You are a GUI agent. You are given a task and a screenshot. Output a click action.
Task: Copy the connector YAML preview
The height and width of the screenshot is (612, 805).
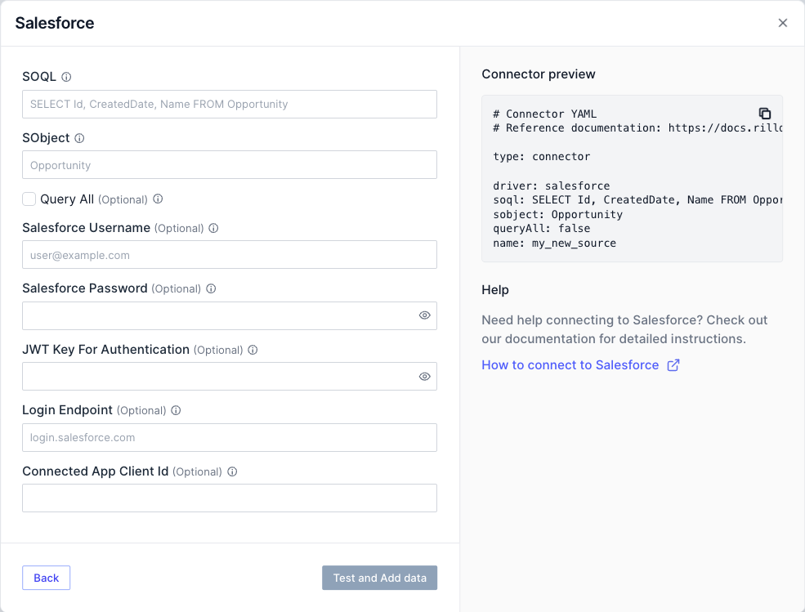point(765,114)
